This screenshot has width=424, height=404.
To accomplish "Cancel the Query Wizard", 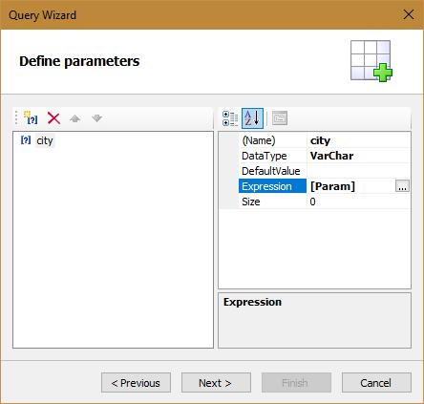I will coord(376,383).
